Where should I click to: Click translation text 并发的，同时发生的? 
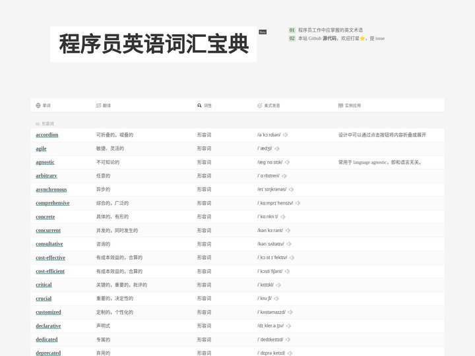117,230
